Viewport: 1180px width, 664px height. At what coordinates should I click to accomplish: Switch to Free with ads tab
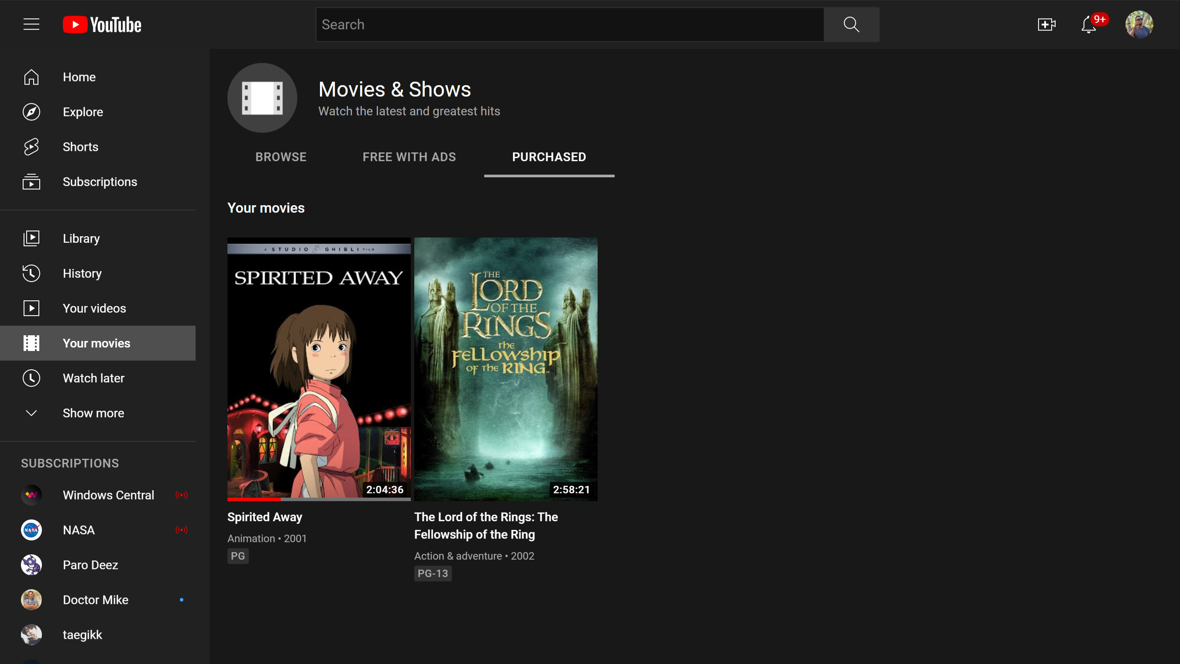[409, 157]
